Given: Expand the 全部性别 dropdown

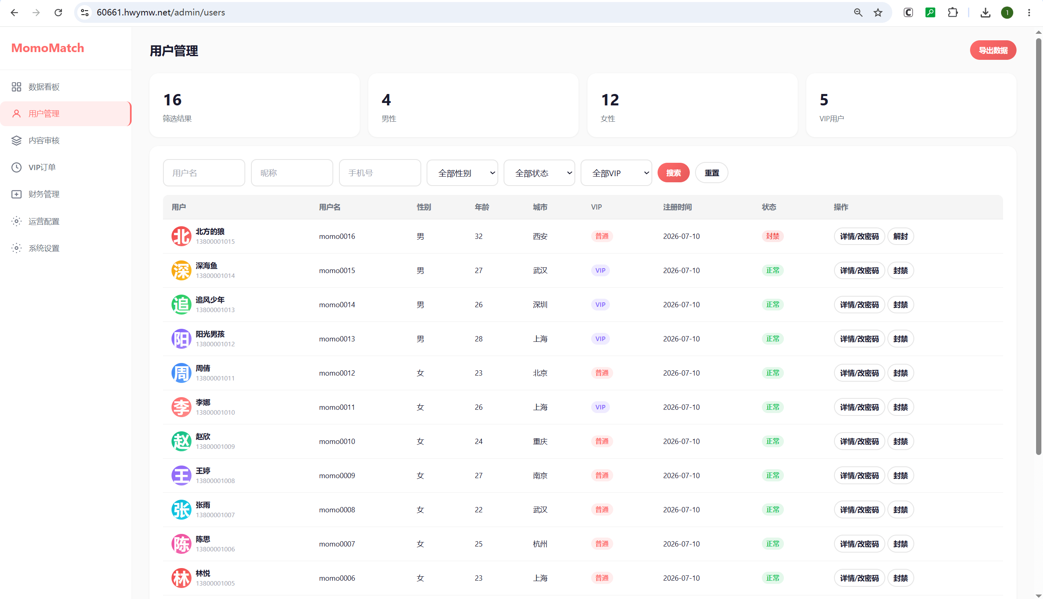Looking at the screenshot, I should 462,173.
